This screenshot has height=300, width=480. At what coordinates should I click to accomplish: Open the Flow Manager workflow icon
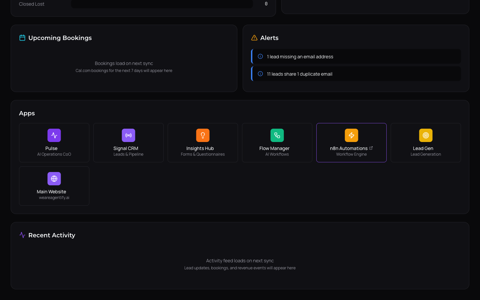277,135
